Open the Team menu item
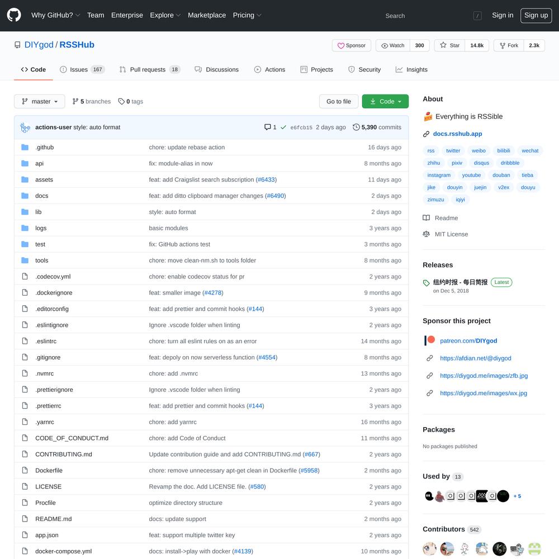This screenshot has width=559, height=559. point(96,15)
